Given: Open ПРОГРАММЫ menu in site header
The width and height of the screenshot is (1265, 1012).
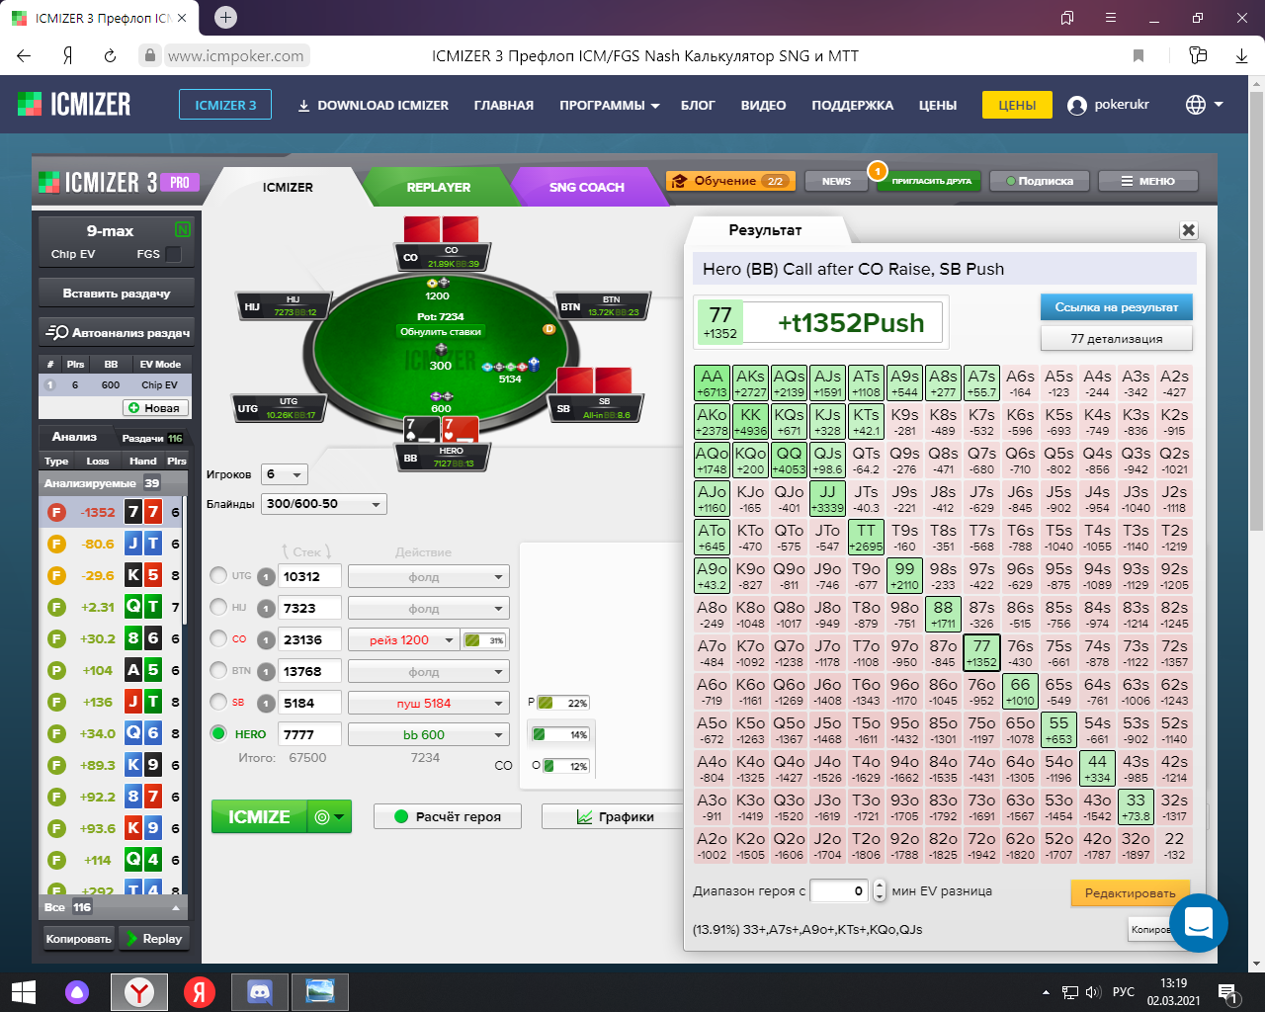Looking at the screenshot, I should coord(609,105).
